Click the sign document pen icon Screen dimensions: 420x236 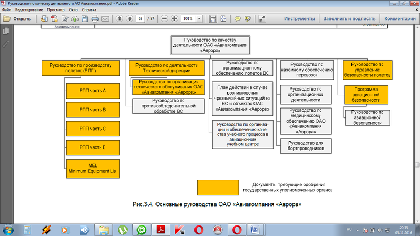click(64, 19)
